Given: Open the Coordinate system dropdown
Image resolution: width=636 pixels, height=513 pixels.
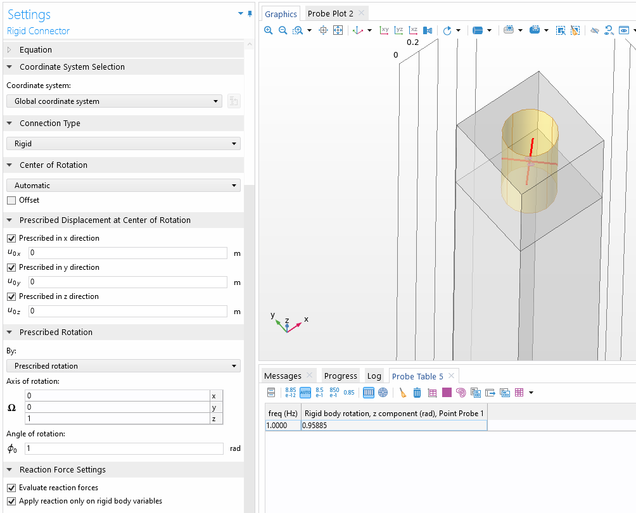Looking at the screenshot, I should (x=114, y=101).
